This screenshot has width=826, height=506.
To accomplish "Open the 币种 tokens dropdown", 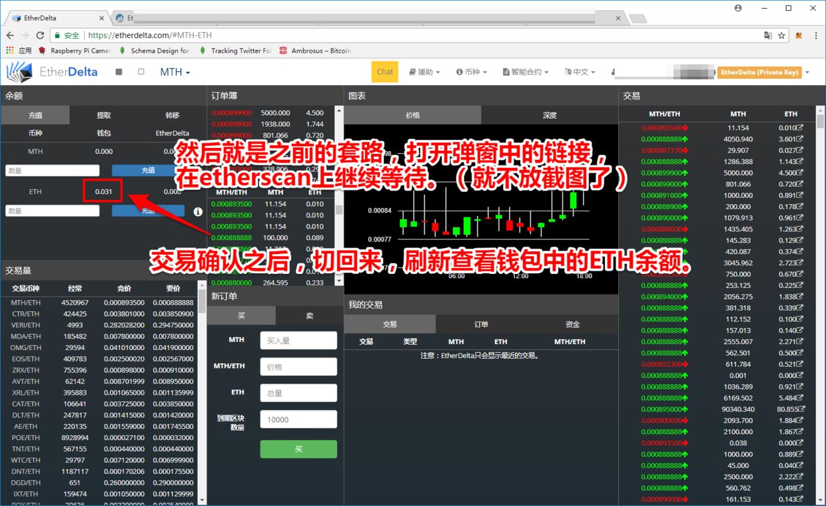I will pyautogui.click(x=472, y=72).
